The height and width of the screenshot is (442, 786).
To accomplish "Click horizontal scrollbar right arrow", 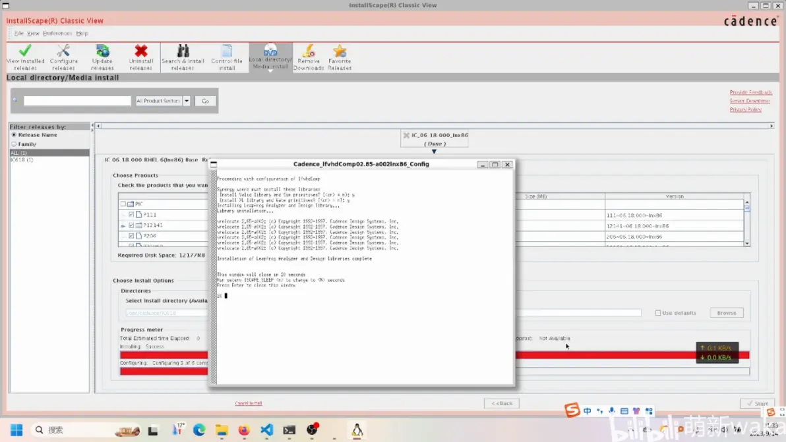I will tap(771, 126).
